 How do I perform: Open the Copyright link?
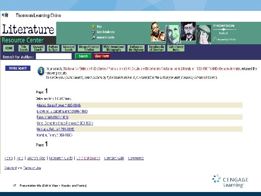(11, 168)
